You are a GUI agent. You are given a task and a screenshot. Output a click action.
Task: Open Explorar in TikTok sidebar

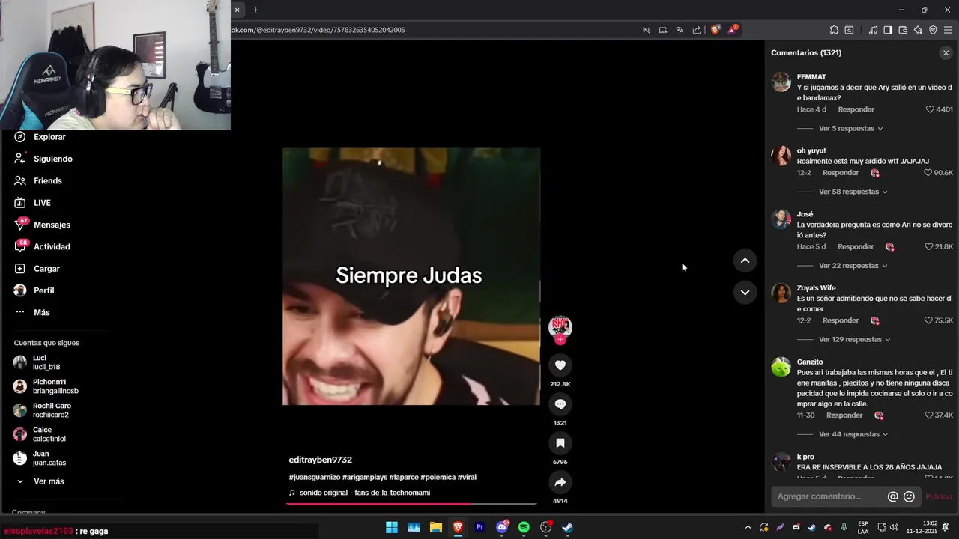(x=40, y=137)
